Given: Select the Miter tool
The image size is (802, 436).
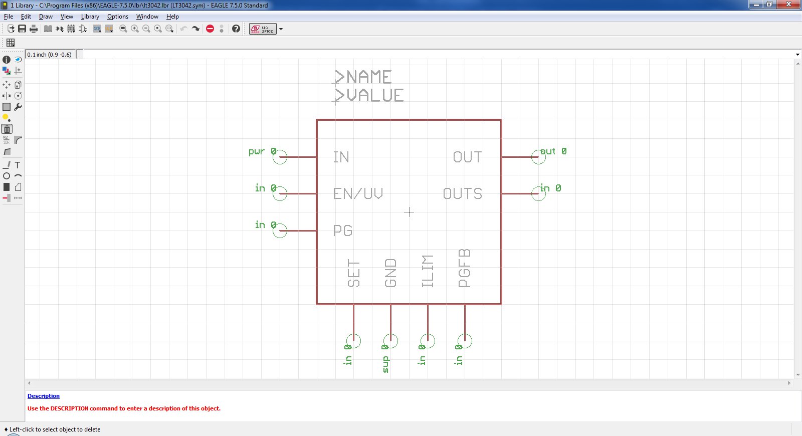Looking at the screenshot, I should (18, 140).
